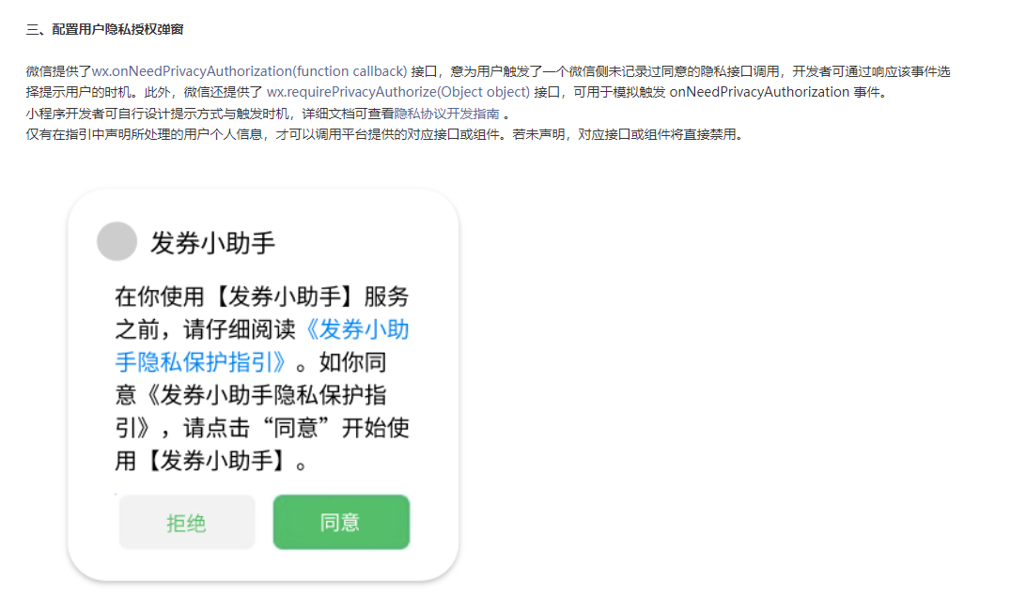
Task: Click the black text 如你同 after blue link
Action: pyautogui.click(x=352, y=362)
